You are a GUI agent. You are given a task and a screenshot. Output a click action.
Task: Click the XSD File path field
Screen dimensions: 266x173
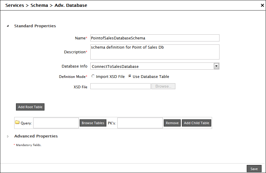pyautogui.click(x=120, y=86)
